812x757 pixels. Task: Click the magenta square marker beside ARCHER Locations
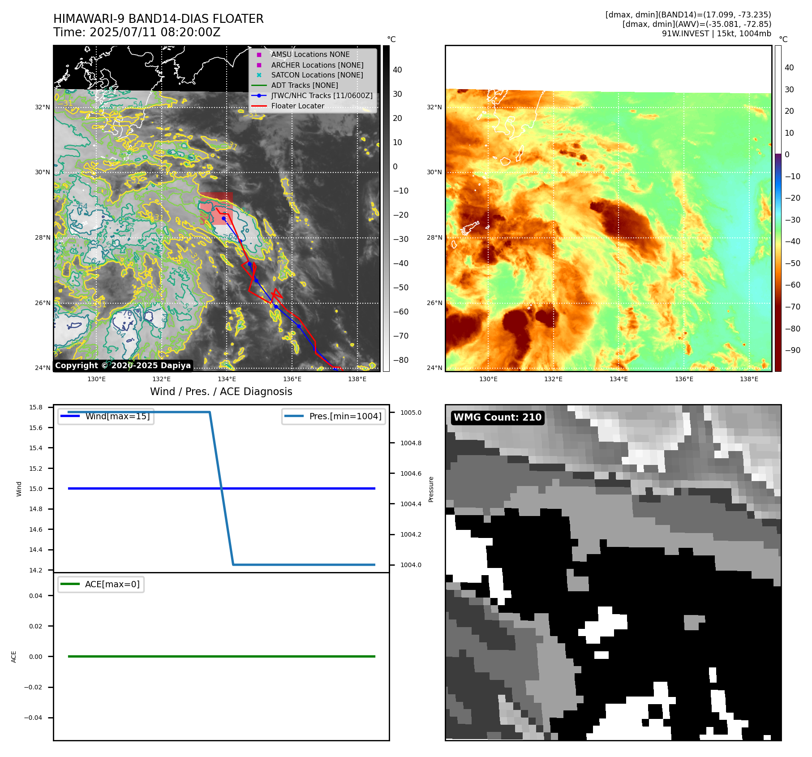(x=259, y=65)
